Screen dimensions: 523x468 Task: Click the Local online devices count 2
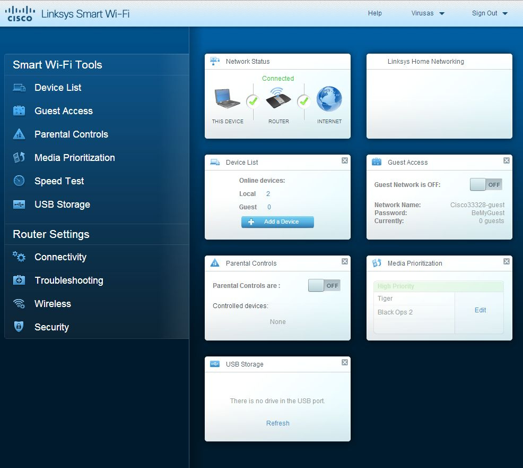268,194
